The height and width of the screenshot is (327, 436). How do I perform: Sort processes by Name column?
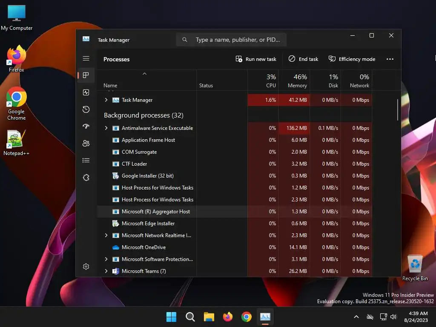pyautogui.click(x=146, y=80)
